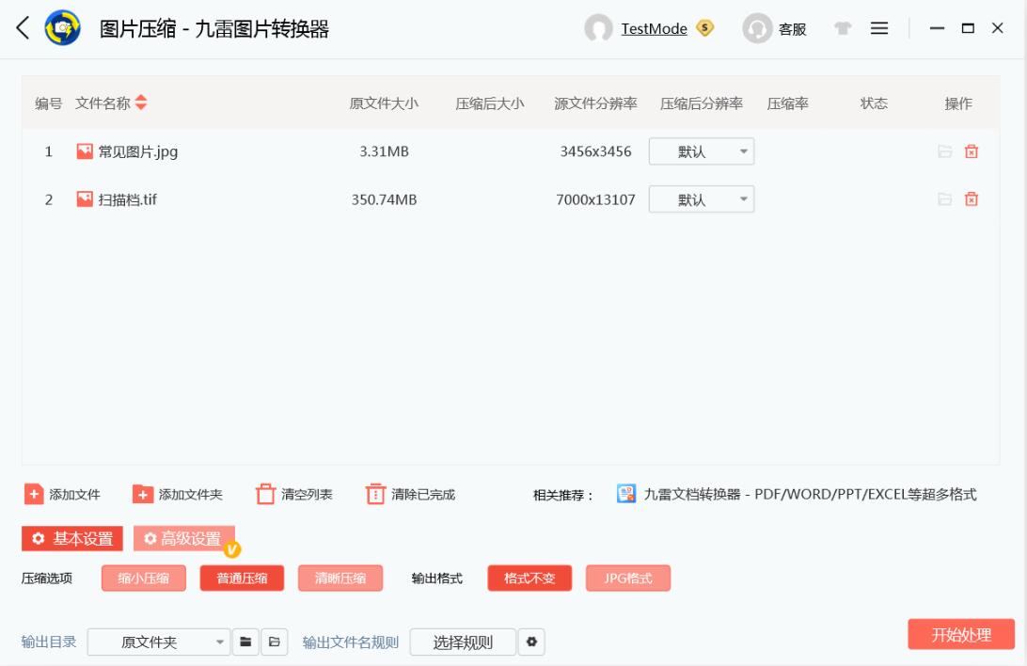Select the file 常见图片.jpg
1027x666 pixels.
[138, 152]
